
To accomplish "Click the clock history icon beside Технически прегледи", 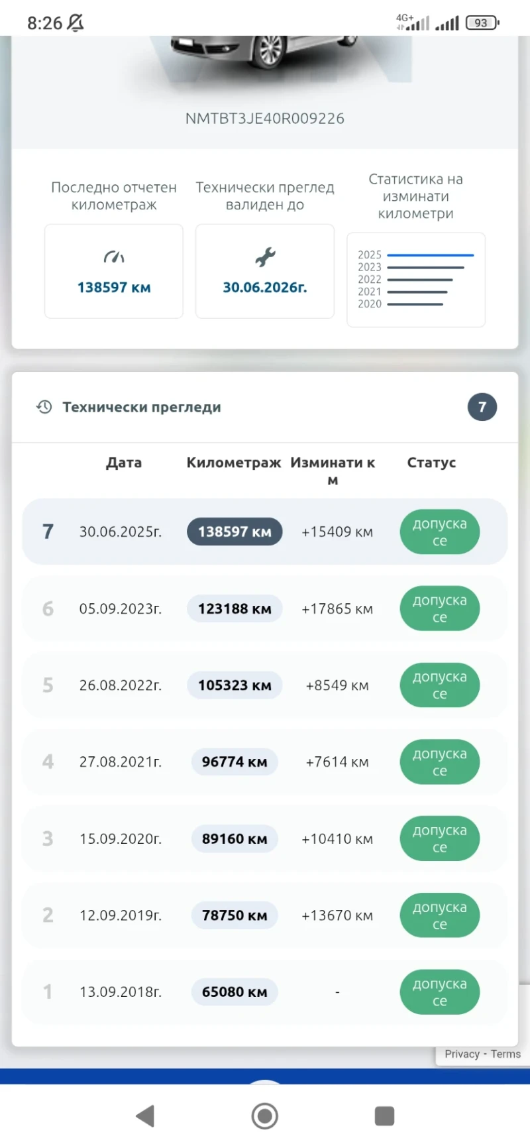I will (44, 407).
